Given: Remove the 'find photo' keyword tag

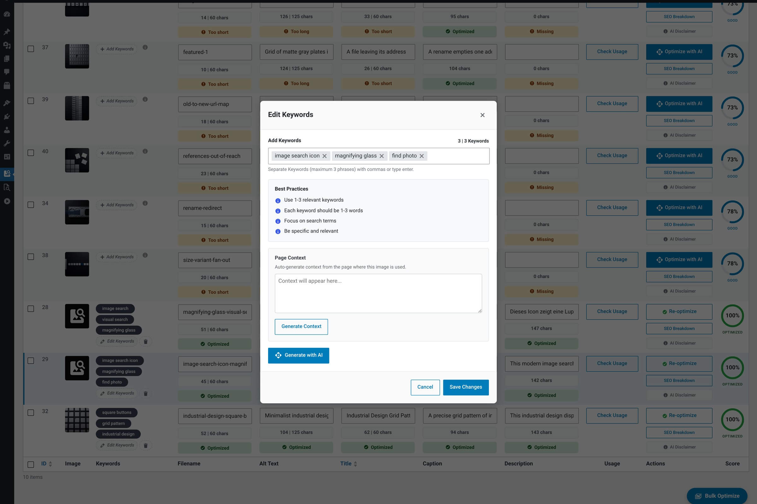Looking at the screenshot, I should click(x=422, y=156).
